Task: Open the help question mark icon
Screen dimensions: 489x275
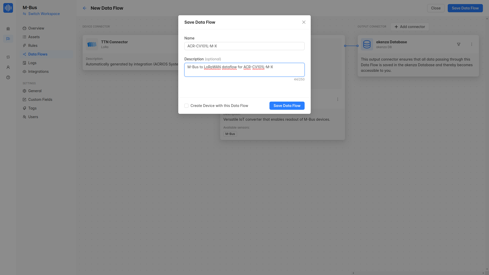Action: coord(8,77)
